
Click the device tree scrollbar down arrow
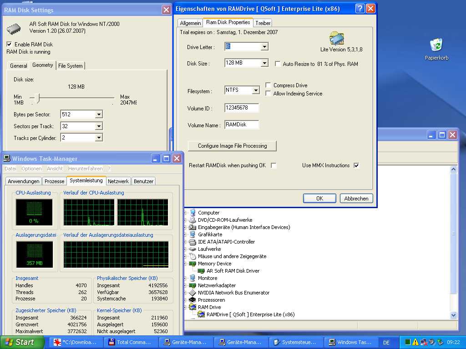454,315
